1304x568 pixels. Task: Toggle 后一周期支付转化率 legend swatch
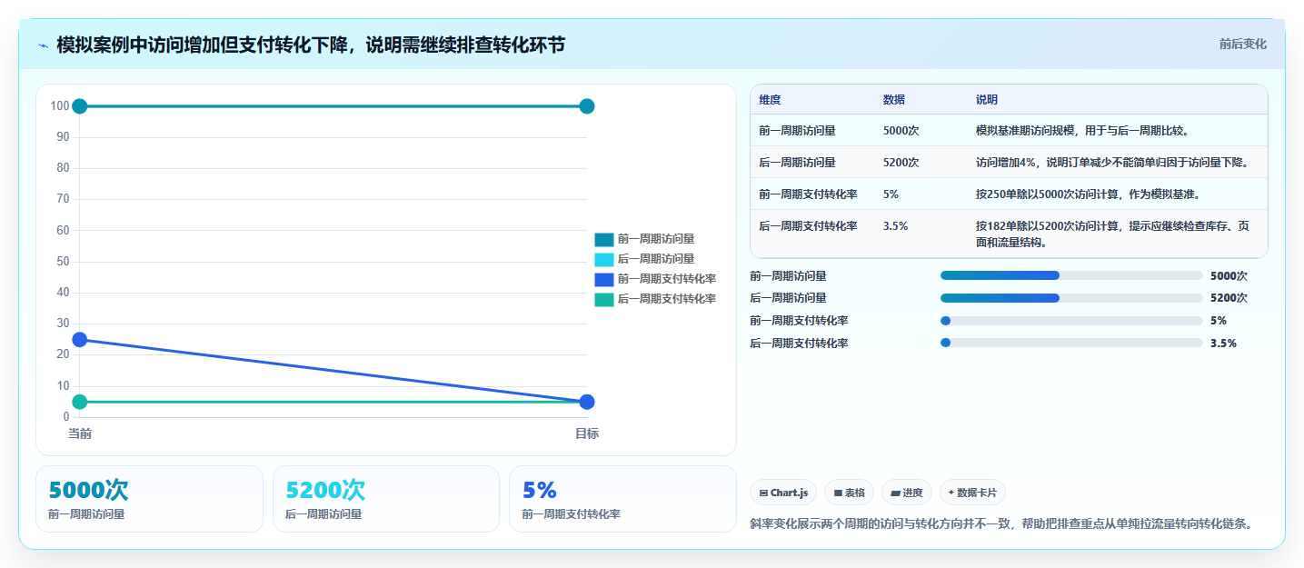click(x=604, y=299)
